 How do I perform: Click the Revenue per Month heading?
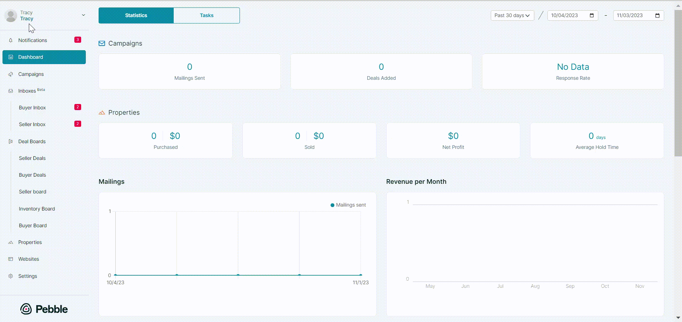coord(416,182)
